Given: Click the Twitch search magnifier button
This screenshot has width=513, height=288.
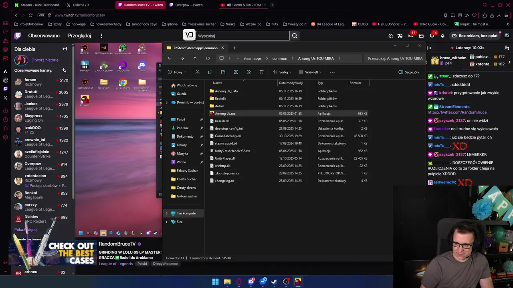Looking at the screenshot, I should 295,36.
